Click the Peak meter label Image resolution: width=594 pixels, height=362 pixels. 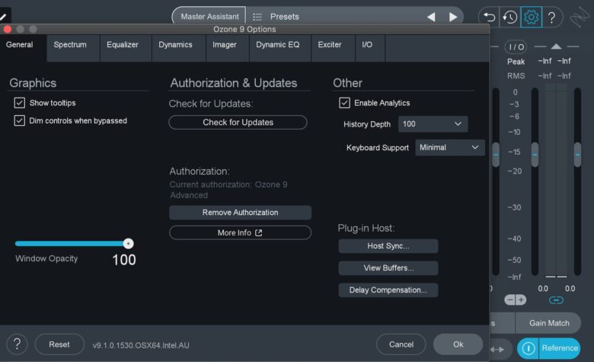tap(516, 62)
